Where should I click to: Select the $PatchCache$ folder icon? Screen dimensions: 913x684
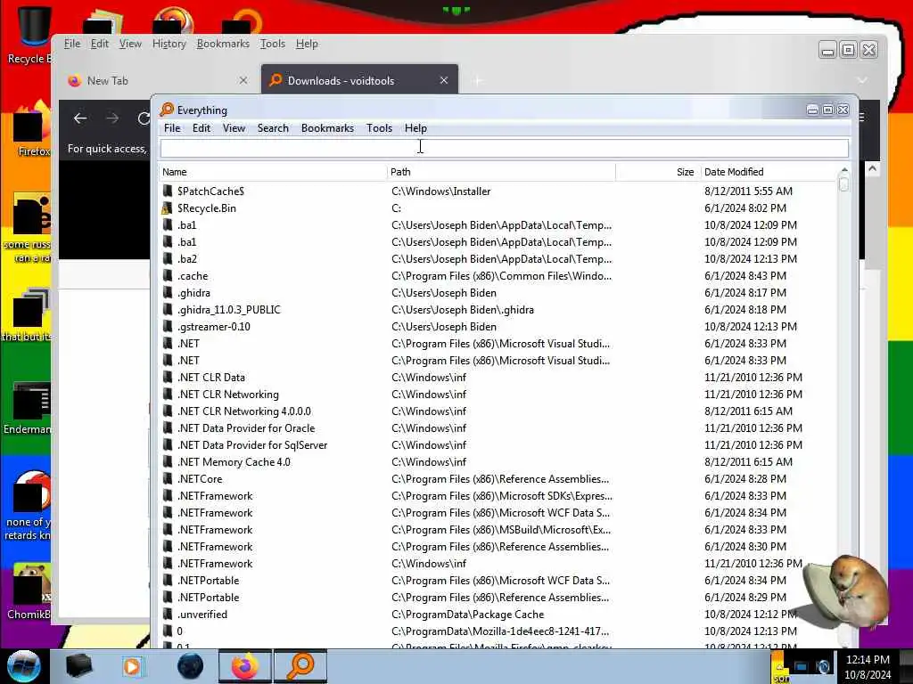(x=168, y=191)
